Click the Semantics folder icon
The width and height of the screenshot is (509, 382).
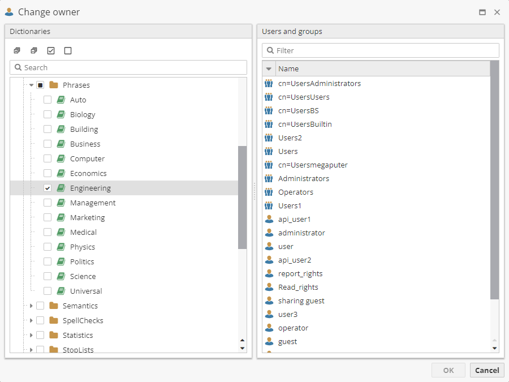point(54,306)
